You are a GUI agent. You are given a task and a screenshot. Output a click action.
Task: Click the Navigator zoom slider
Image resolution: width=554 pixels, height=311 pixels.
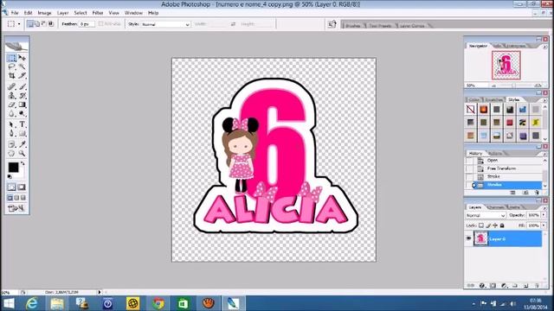coord(513,86)
